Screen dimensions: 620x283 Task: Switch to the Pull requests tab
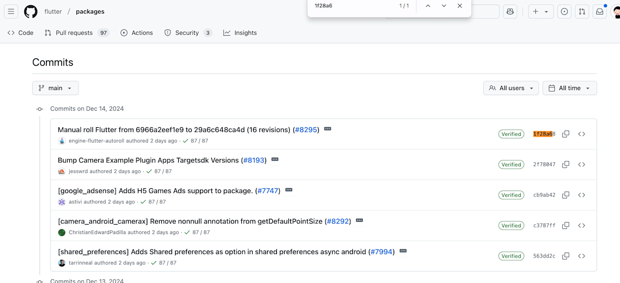76,33
